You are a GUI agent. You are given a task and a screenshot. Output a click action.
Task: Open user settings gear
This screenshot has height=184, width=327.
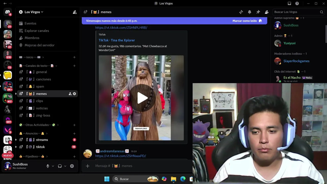72,166
